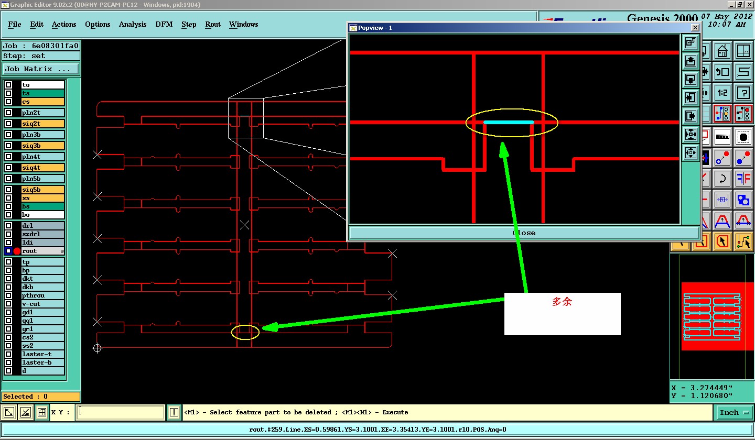Click the A-shape icon with crossed baseline
Image resolution: width=755 pixels, height=440 pixels.
tap(743, 220)
